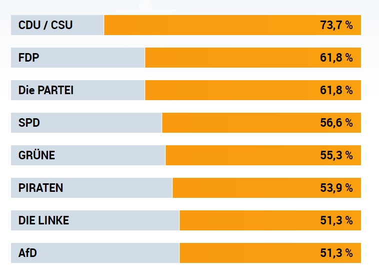379x277 pixels.
Task: Select the orange bar segment for AfD
Action: [x=250, y=253]
